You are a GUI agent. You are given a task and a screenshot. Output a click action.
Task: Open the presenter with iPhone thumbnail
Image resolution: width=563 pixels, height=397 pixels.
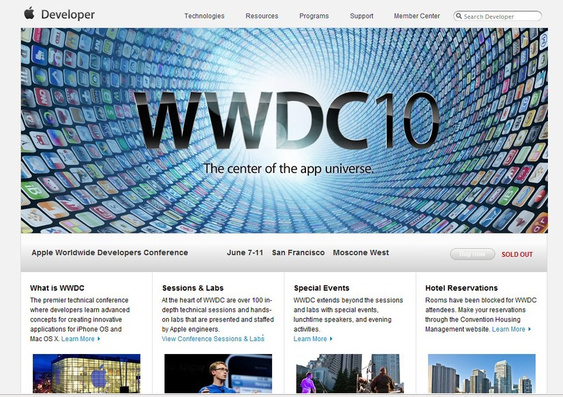click(218, 373)
